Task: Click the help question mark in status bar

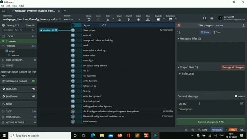Action: [226, 130]
